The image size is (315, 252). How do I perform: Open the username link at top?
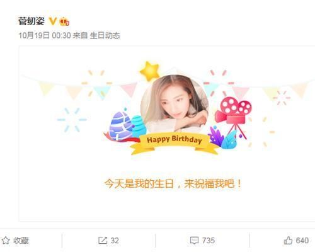(x=31, y=21)
